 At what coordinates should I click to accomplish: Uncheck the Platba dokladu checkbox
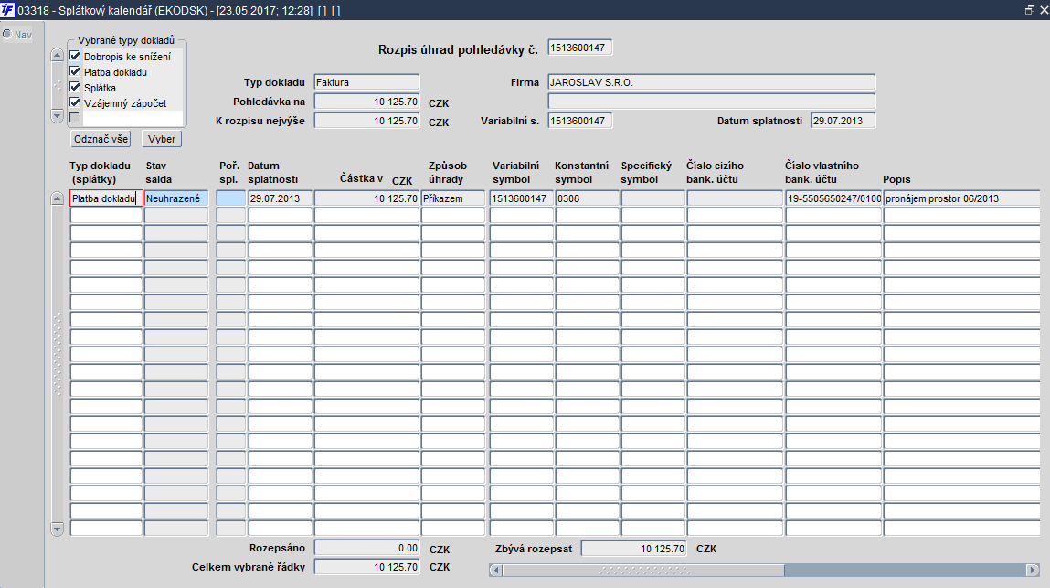pyautogui.click(x=75, y=71)
